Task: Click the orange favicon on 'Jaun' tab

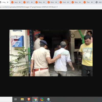Action: point(12,2)
